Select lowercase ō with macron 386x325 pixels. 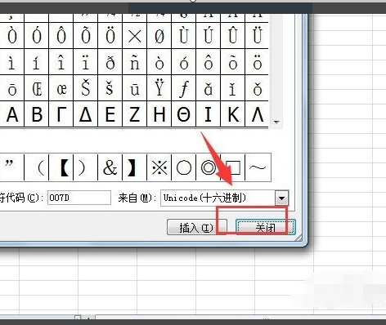[x=12, y=88]
